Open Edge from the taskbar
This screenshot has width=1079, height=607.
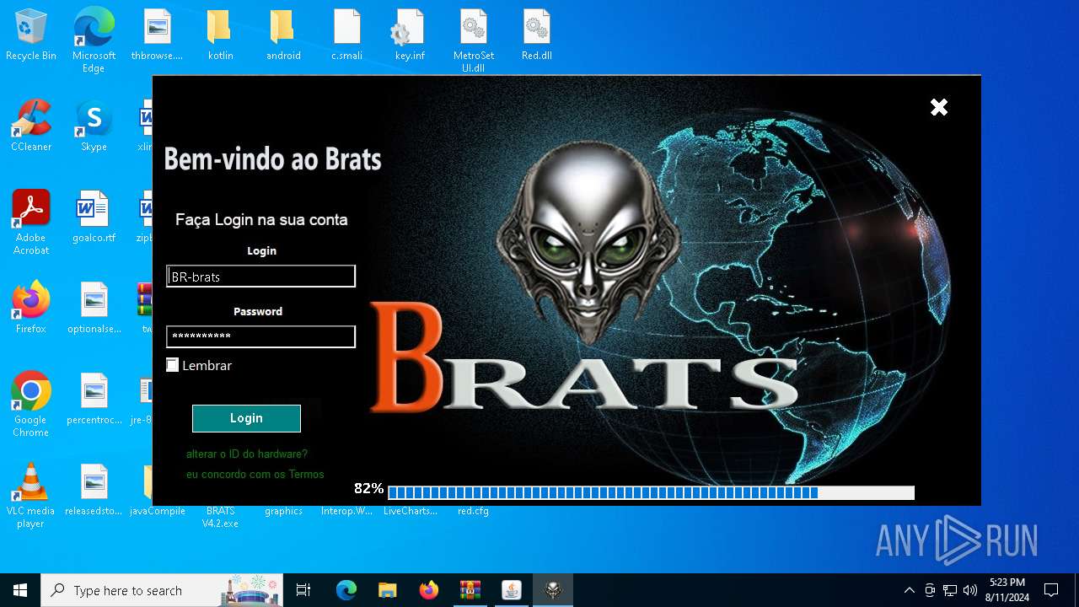click(346, 590)
